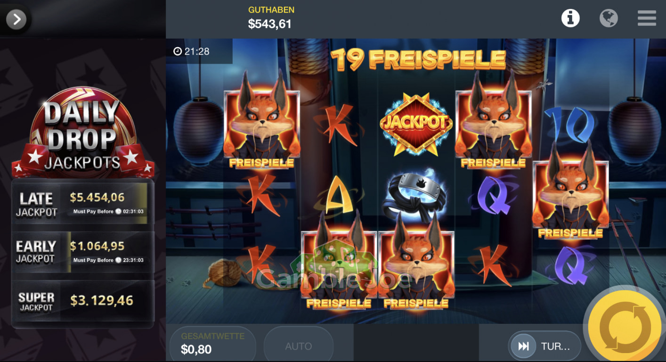This screenshot has height=362, width=666.
Task: Click the 19 Freispiele banner
Action: (x=418, y=59)
